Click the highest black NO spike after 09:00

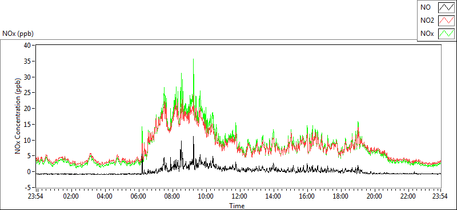point(193,137)
